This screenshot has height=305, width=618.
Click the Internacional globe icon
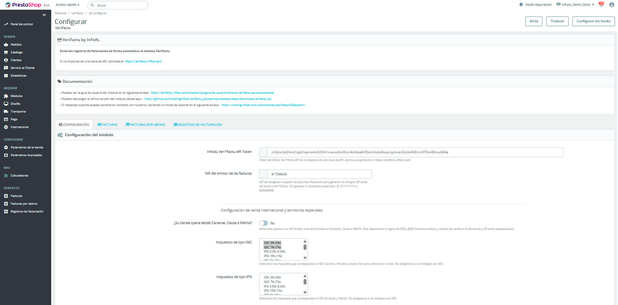6,127
